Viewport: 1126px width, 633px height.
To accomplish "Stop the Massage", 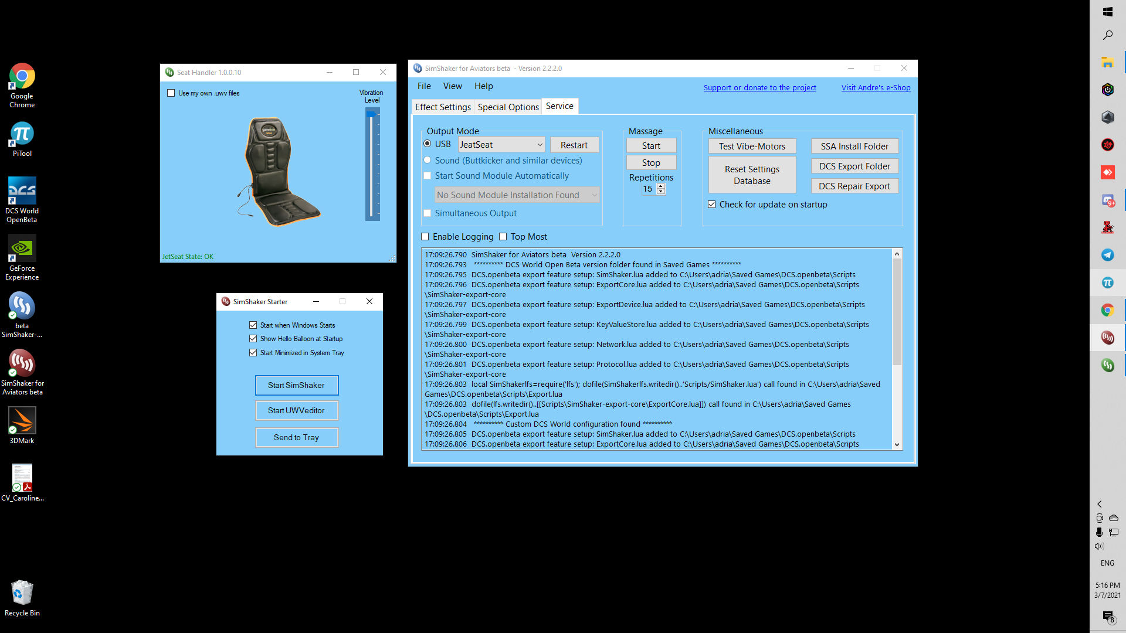I will point(651,162).
